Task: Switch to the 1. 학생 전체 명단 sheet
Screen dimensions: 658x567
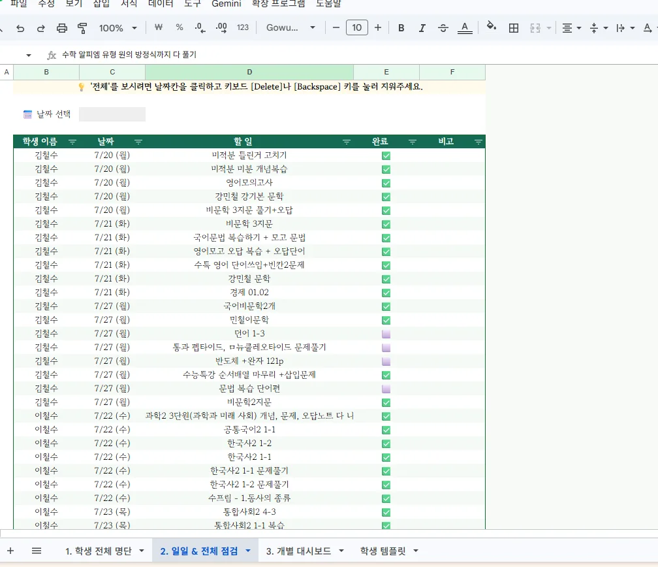Action: [x=98, y=551]
